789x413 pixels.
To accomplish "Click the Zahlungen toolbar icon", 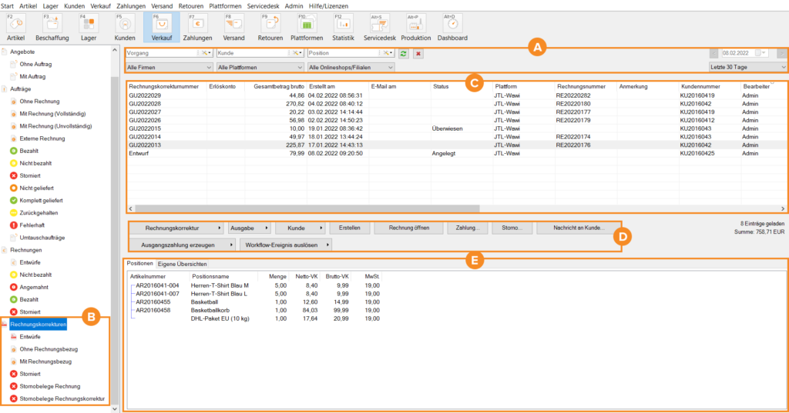I will pyautogui.click(x=197, y=26).
